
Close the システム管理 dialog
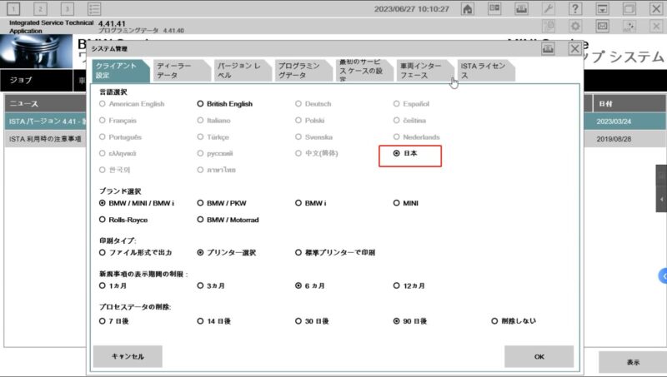[574, 49]
